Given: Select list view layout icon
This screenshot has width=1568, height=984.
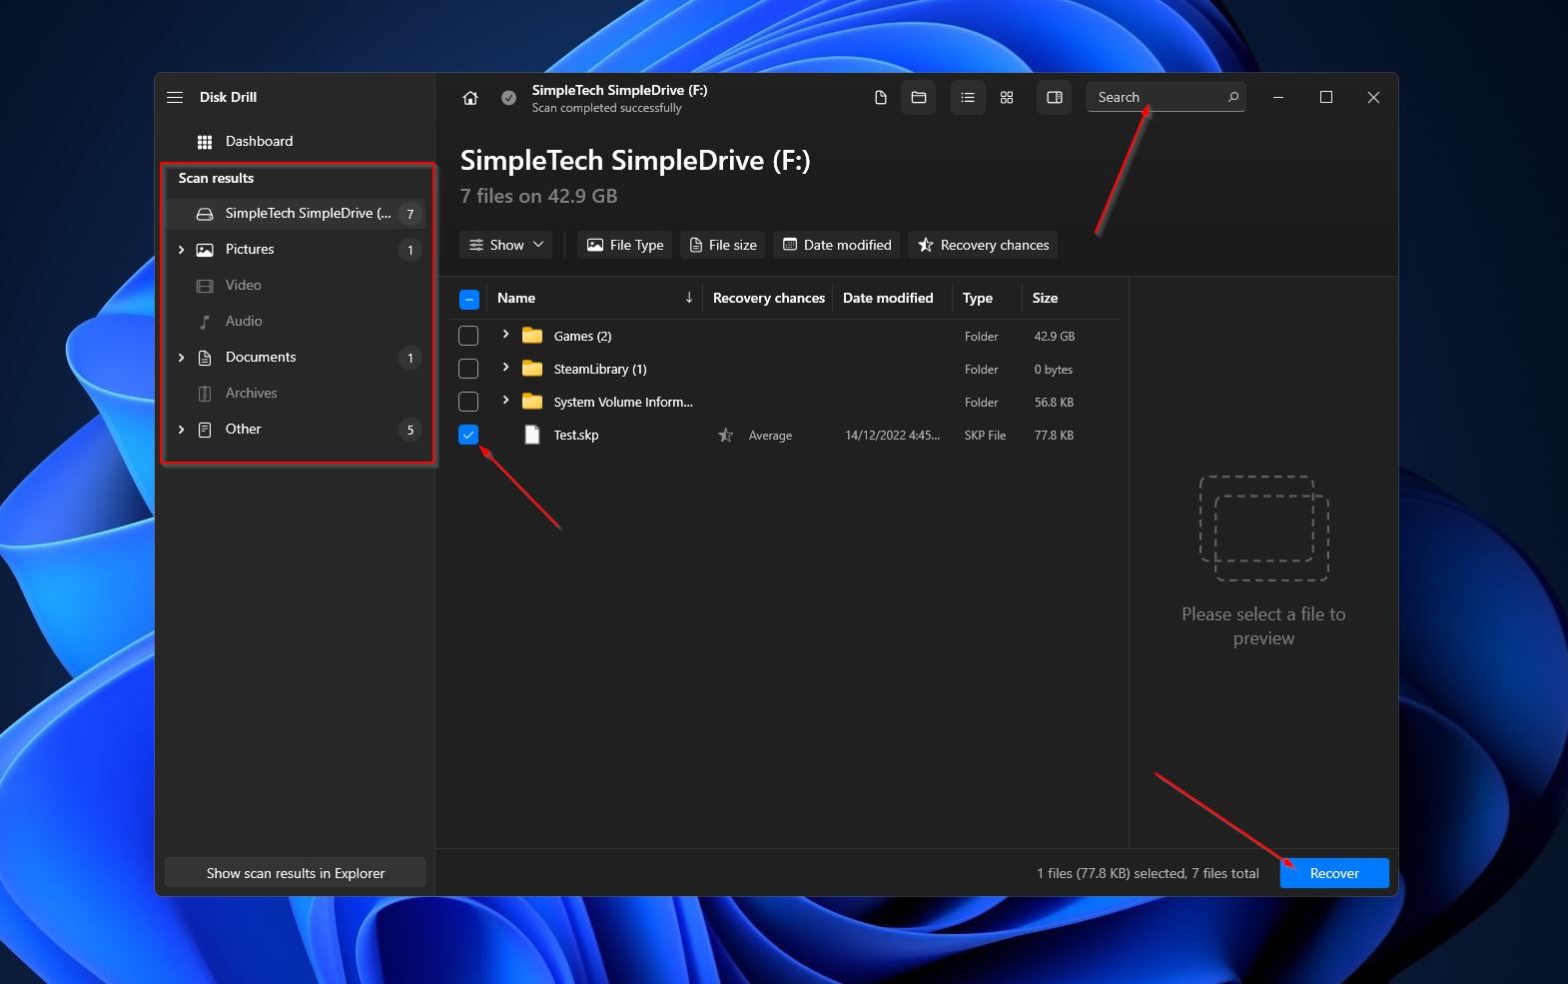Looking at the screenshot, I should pos(968,98).
